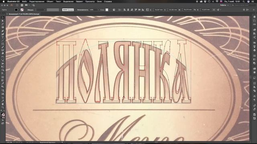Expand the opacity percentage dropdown

(x=98, y=10)
